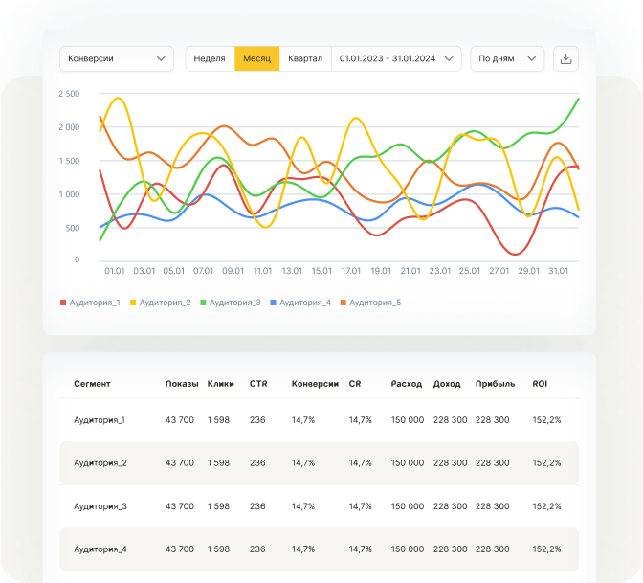
Task: Click the CTR column header
Action: pos(258,384)
